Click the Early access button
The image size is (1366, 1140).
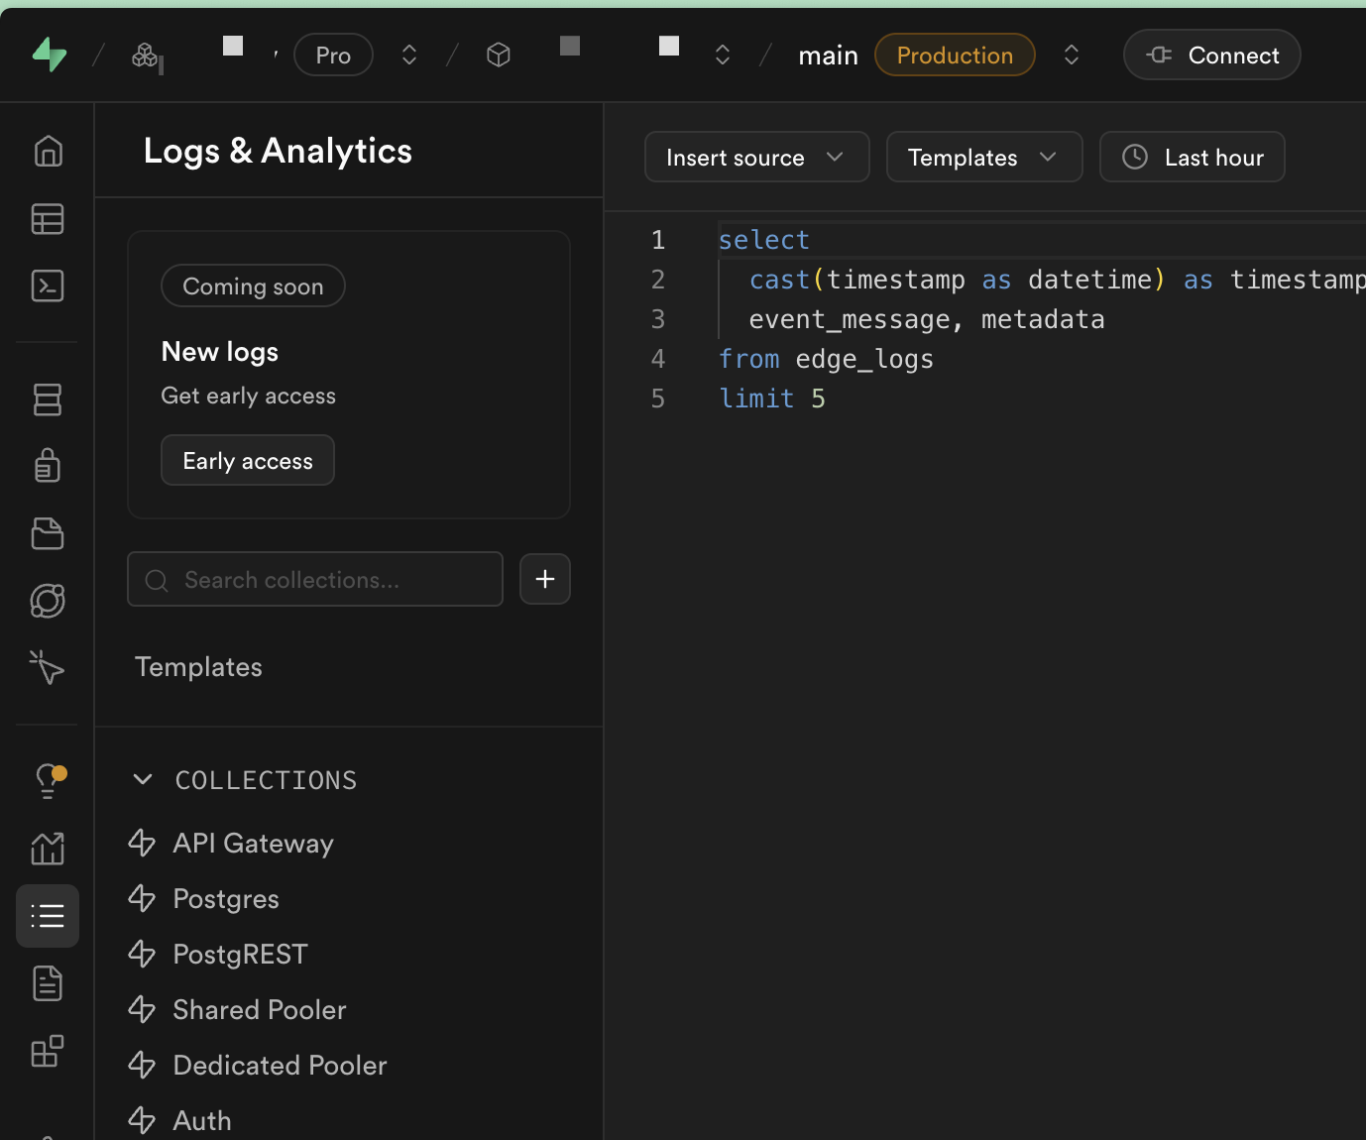248,461
